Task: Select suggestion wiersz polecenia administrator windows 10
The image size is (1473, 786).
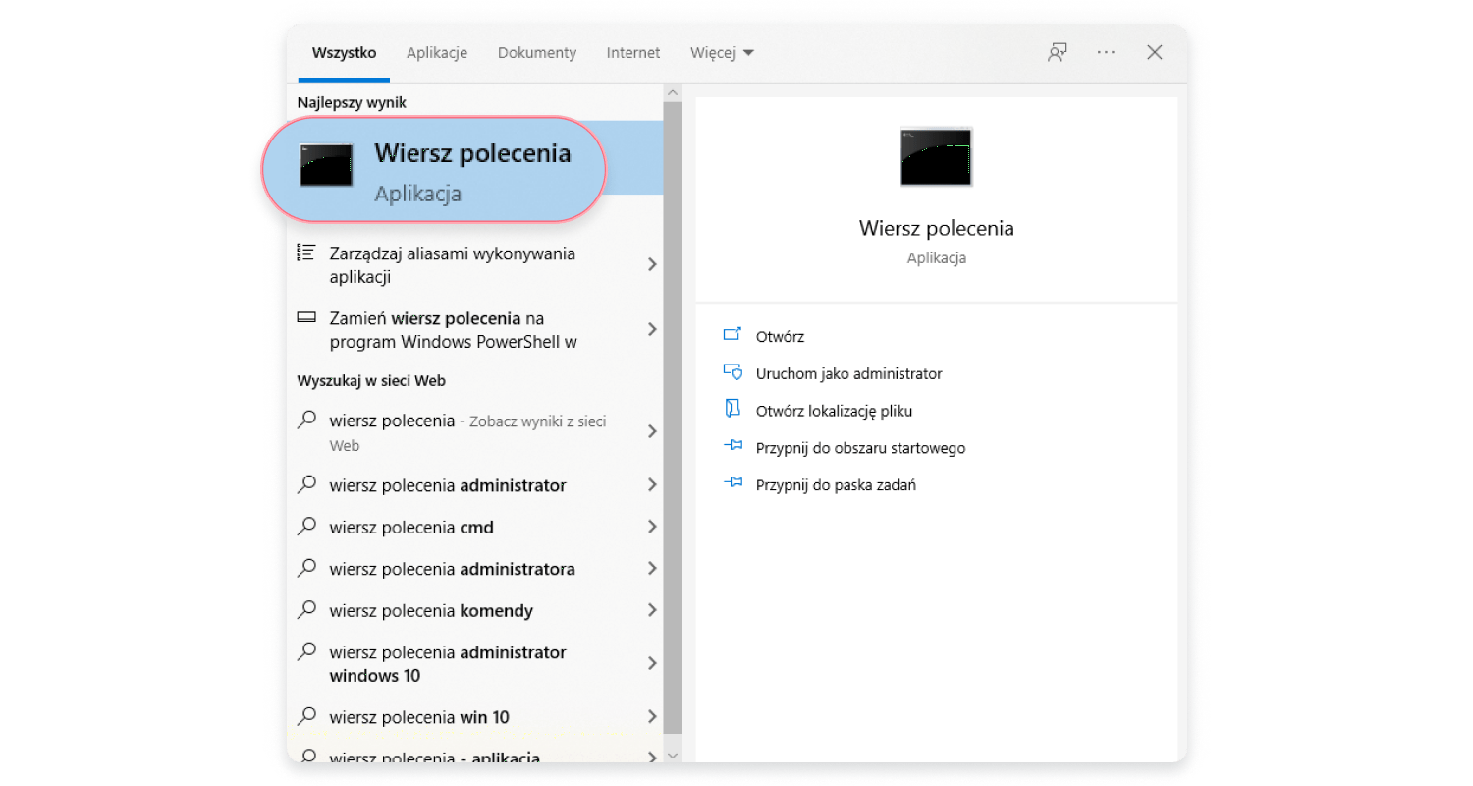Action: tap(475, 664)
